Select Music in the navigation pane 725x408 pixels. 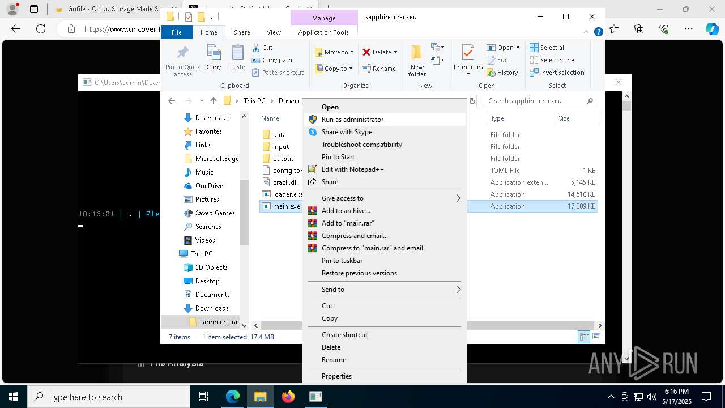(204, 172)
